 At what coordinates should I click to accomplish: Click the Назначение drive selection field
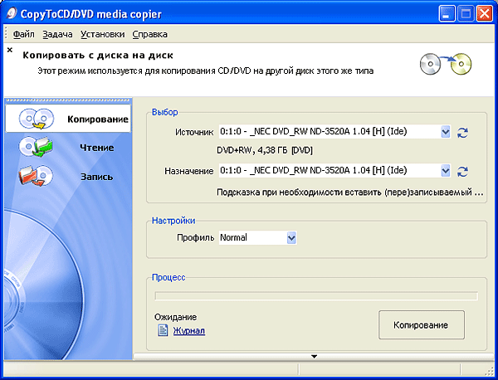334,171
